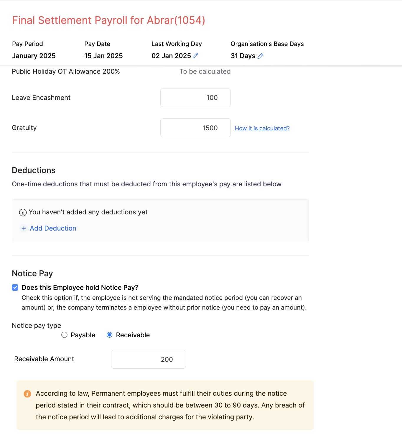Image resolution: width=402 pixels, height=437 pixels.
Task: Click the Final Settlement Payroll page title
Action: pos(108,20)
